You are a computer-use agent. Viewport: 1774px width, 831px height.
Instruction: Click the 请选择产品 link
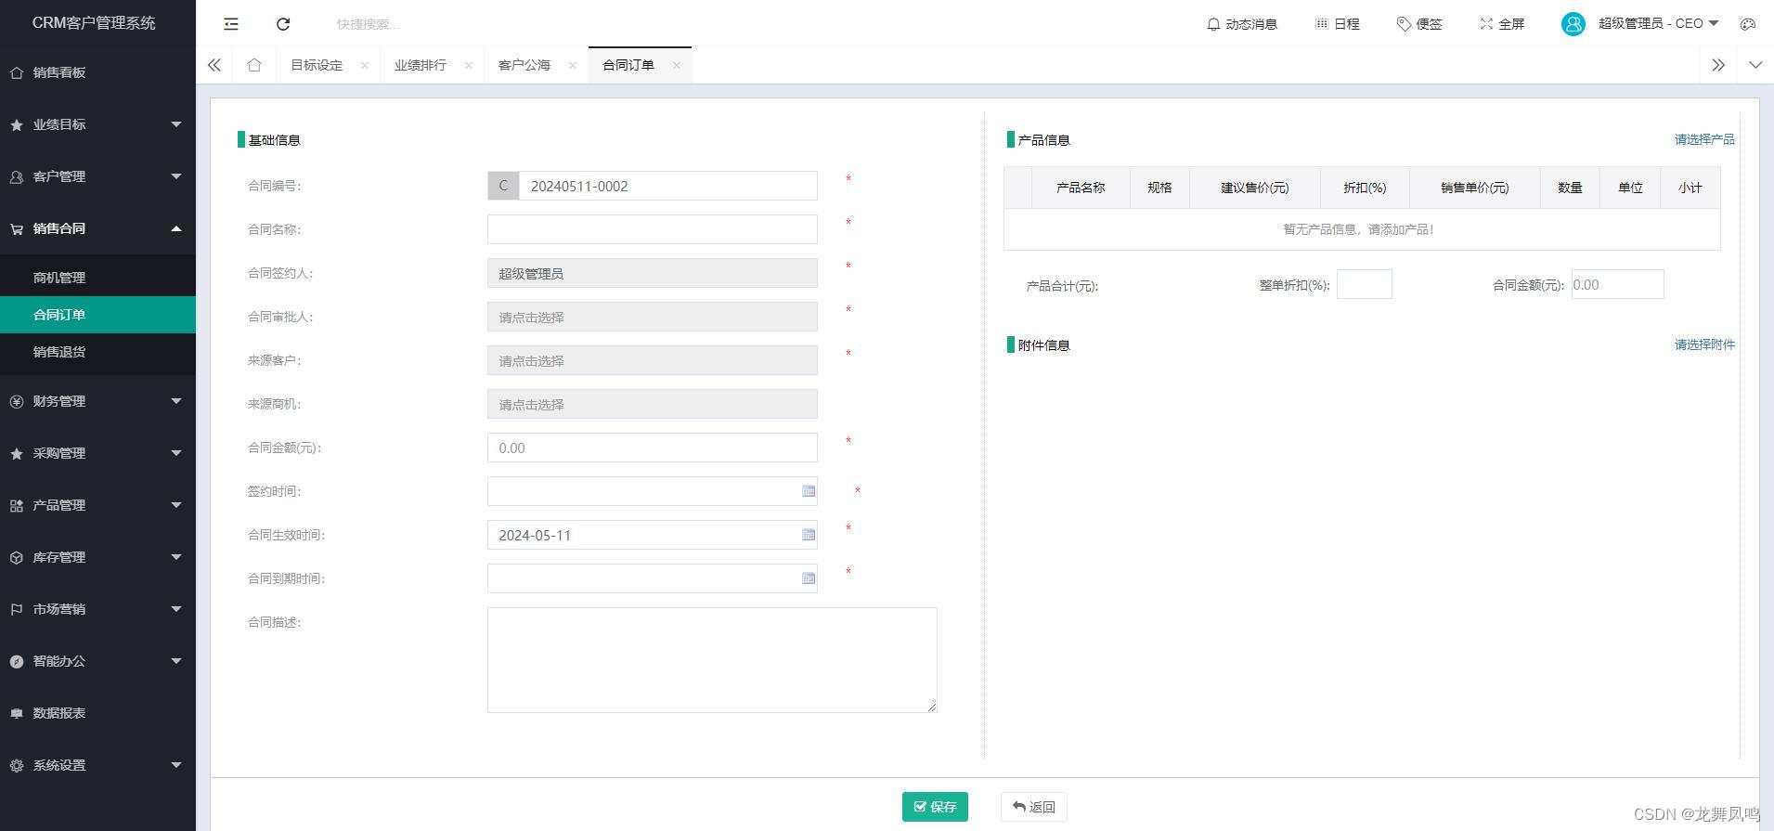pyautogui.click(x=1704, y=139)
